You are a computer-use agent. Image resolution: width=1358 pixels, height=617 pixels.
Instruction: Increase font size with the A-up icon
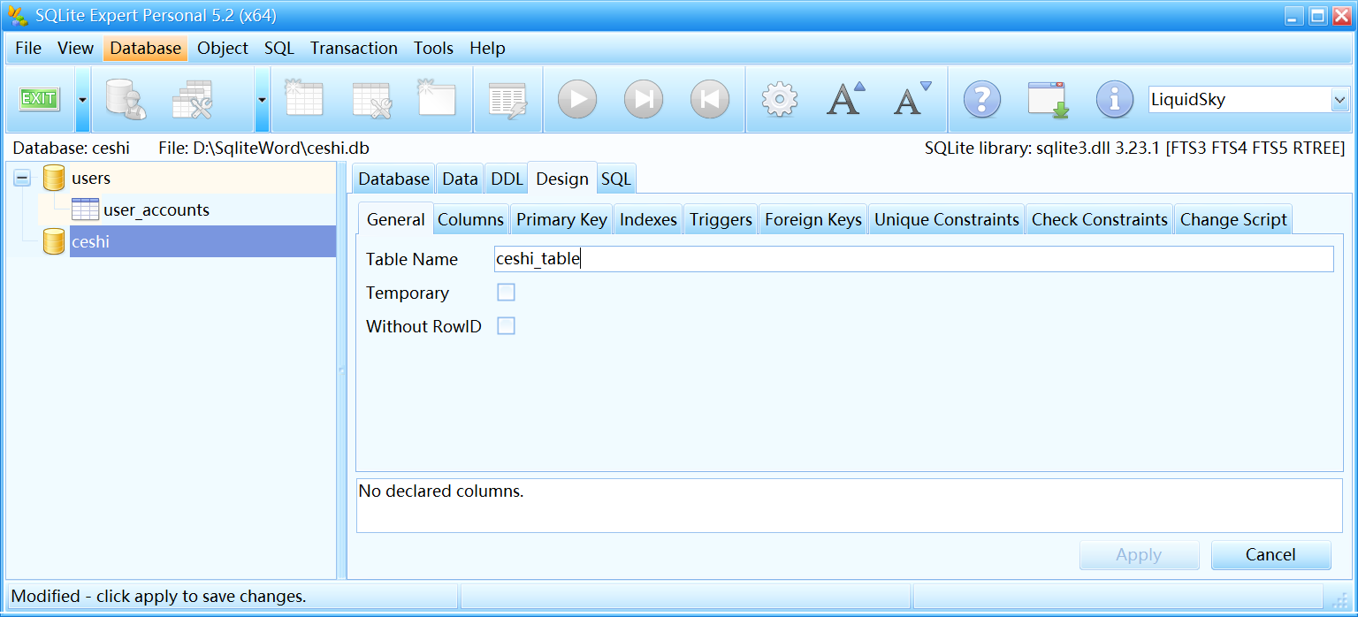(x=845, y=99)
